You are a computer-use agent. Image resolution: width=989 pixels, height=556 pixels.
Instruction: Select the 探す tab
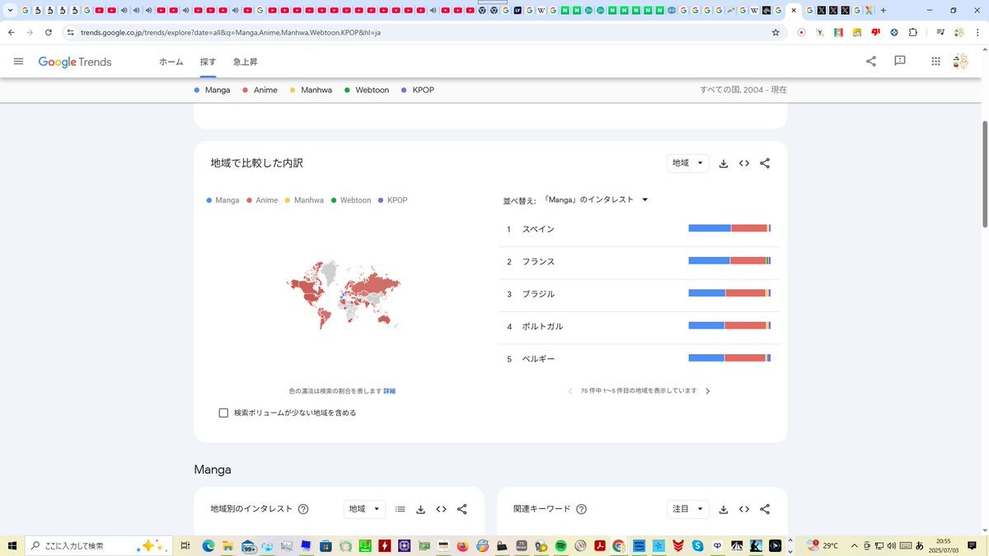coord(208,62)
